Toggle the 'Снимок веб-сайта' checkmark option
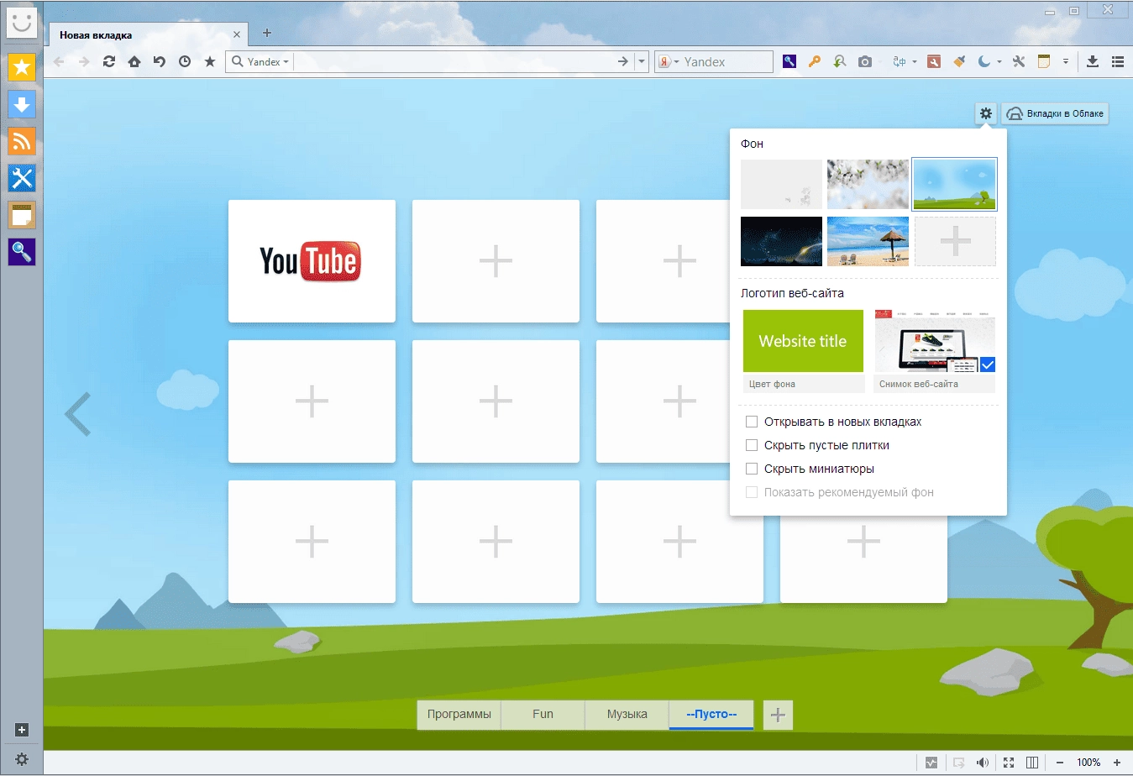Screen dimensions: 1133x776 (988, 364)
